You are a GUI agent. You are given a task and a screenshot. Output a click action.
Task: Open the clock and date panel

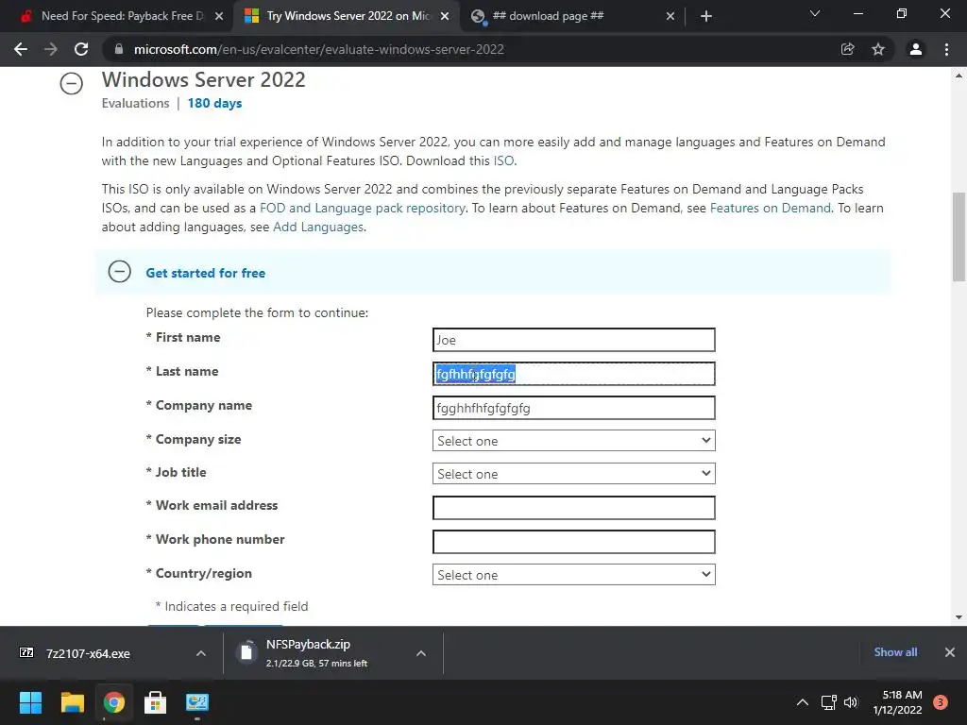point(898,702)
